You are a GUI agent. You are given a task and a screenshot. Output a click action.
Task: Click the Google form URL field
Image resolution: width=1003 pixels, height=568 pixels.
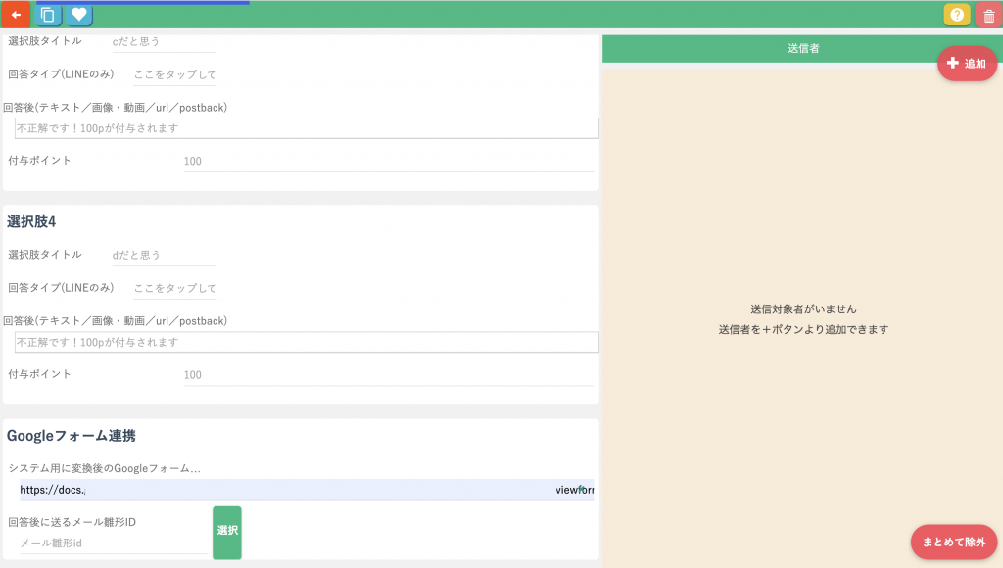coord(306,490)
